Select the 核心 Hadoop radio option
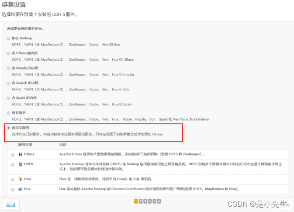Screen dimensions: 294x212 tap(8, 38)
